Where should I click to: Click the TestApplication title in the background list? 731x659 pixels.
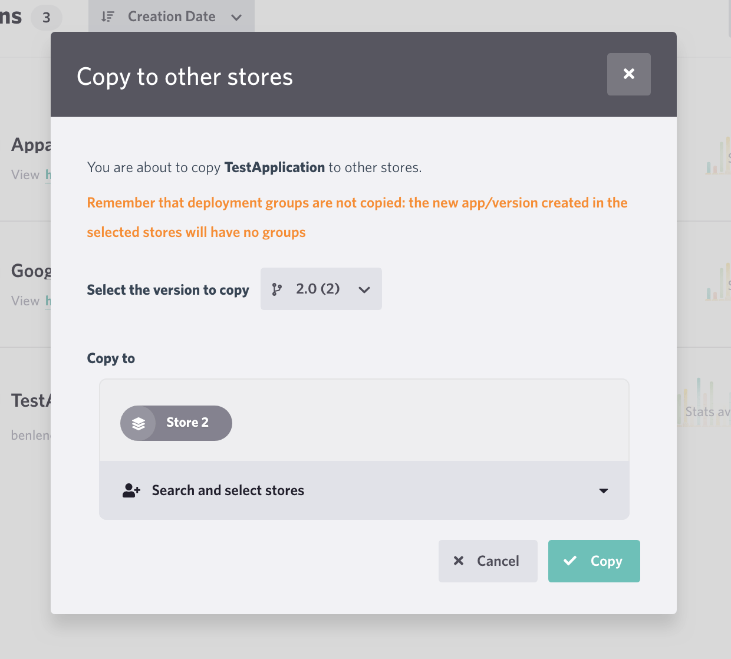tap(28, 400)
